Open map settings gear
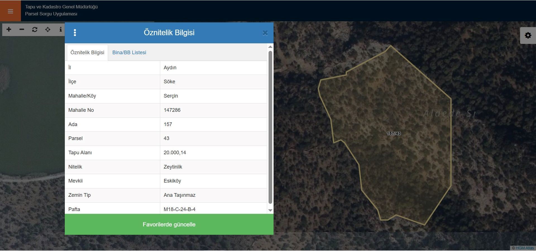Viewport: 536px width, 251px height. pyautogui.click(x=528, y=35)
